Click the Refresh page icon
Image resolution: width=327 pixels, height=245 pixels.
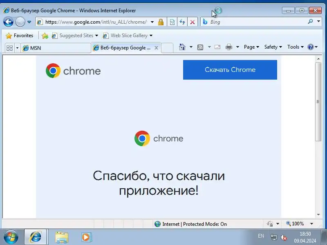[x=182, y=22]
